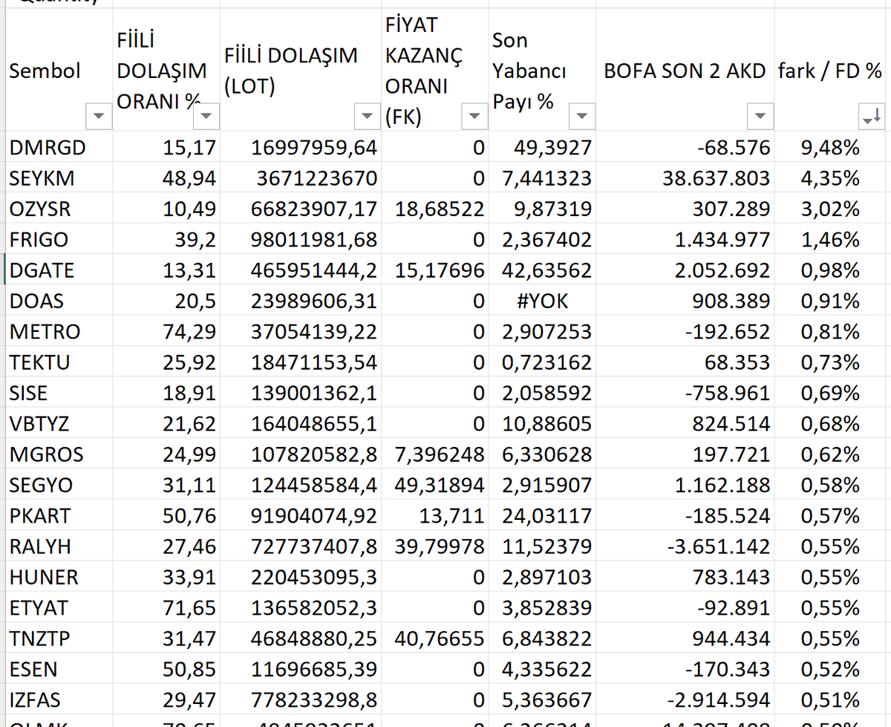
Task: Click the 3671223670 lot value for SEYKM
Action: (x=301, y=178)
